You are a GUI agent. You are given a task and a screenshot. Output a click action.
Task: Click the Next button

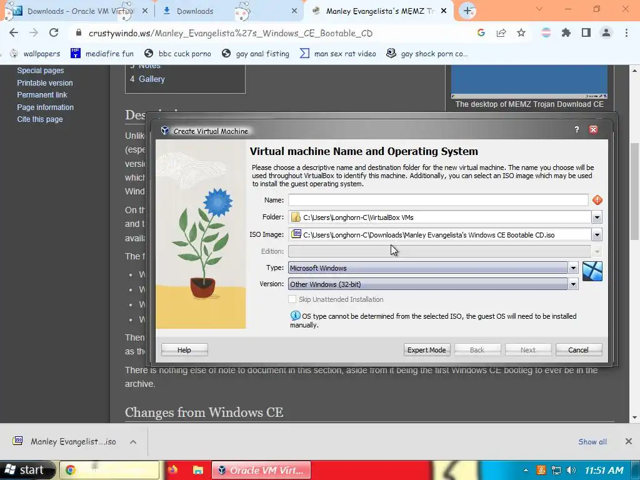coord(528,350)
